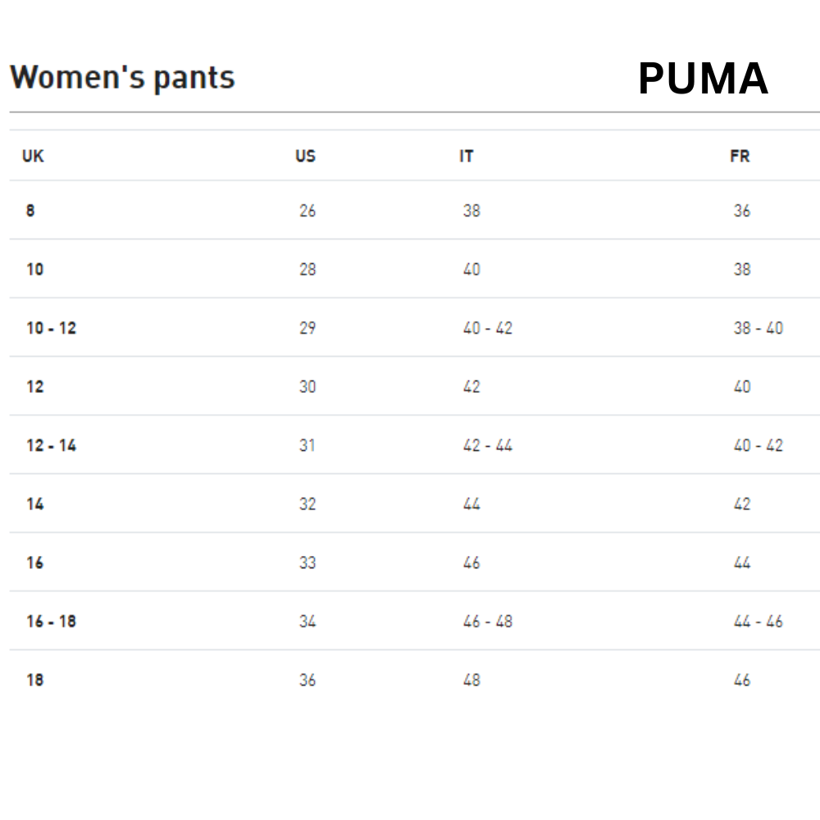Select the US size 36 cell

[x=307, y=680]
